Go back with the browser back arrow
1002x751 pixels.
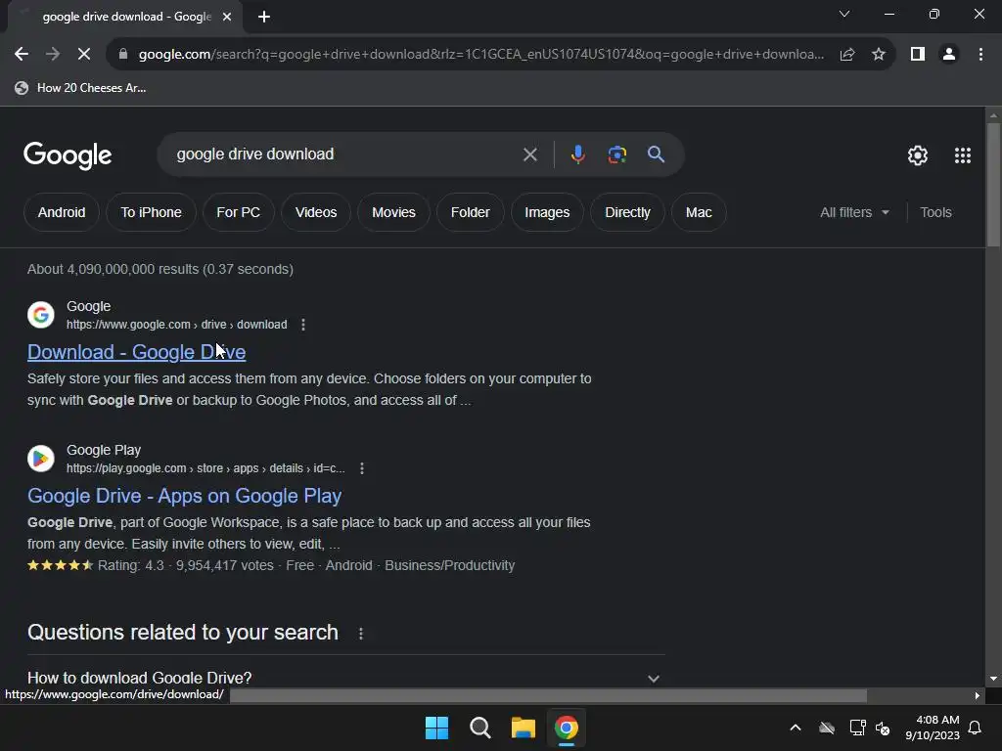pos(22,55)
